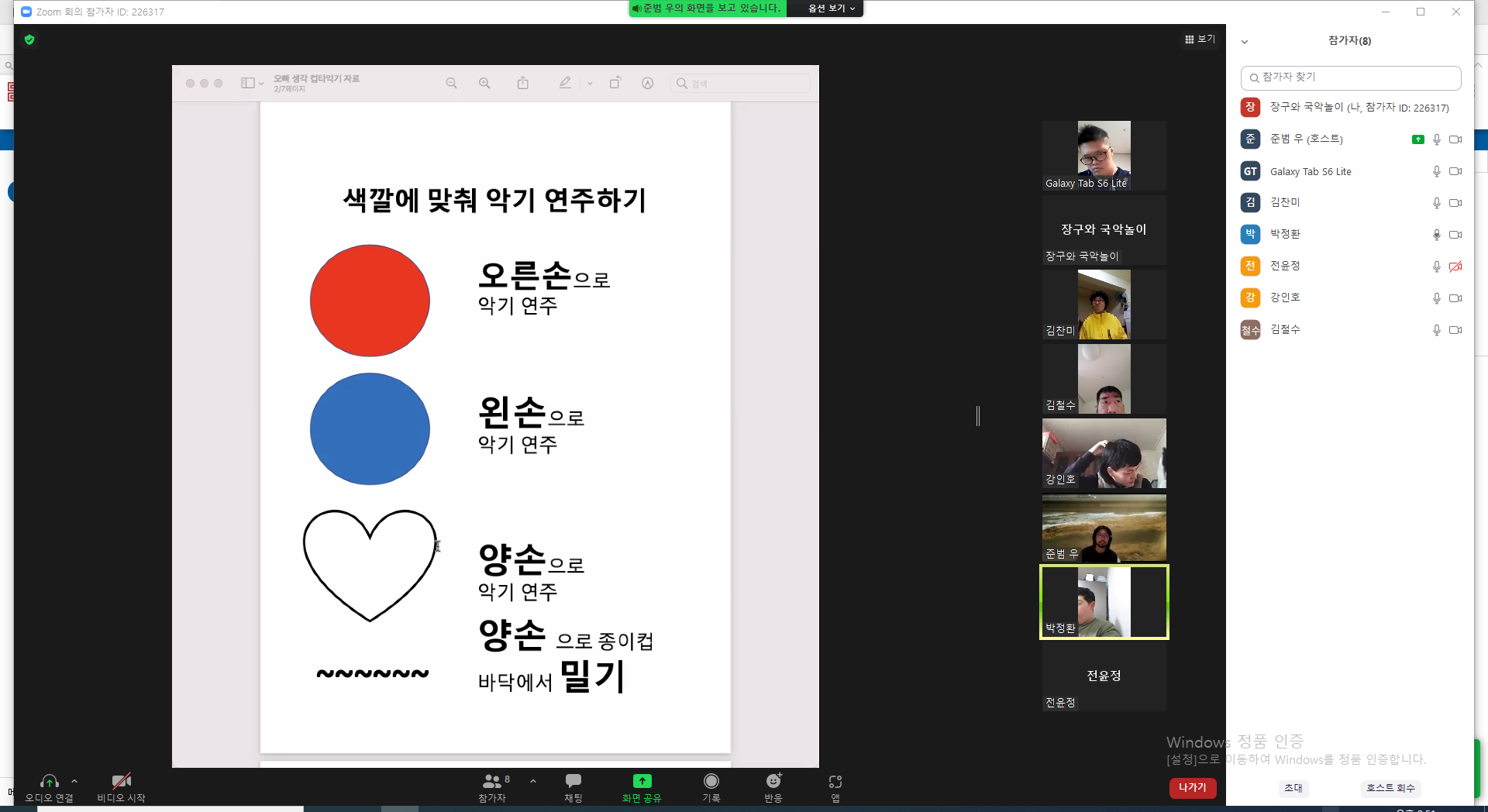Collapse the participants panel chevron

tap(1245, 42)
